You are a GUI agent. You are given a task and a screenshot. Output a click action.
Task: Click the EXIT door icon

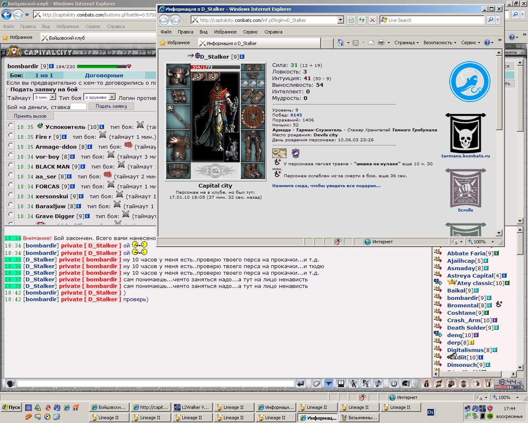point(488,384)
